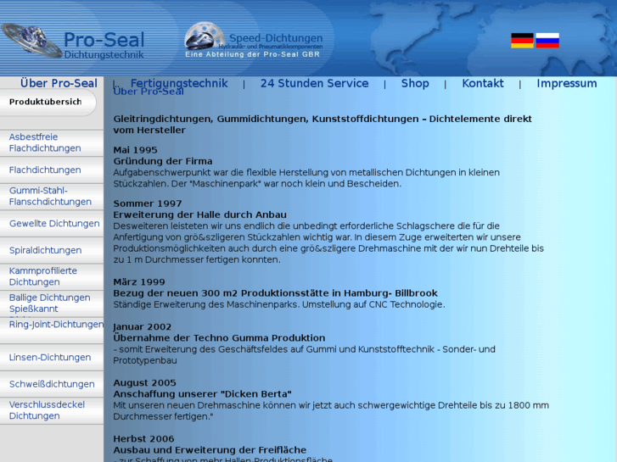Click the Pro-Seal Dichtungstechnik logo
The width and height of the screenshot is (617, 462).
[x=73, y=42]
